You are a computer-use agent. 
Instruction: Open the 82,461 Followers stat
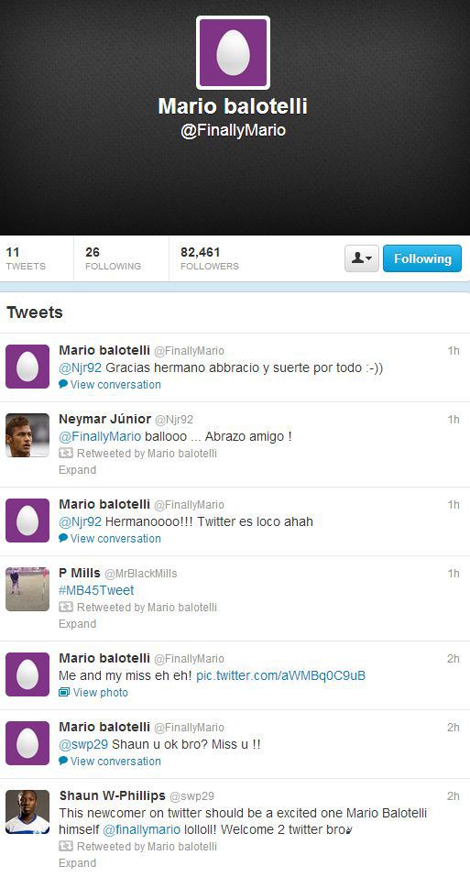210,258
